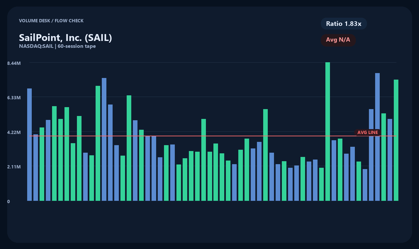Click the VOLUME DESK / FLOW CHECK header

click(x=51, y=21)
